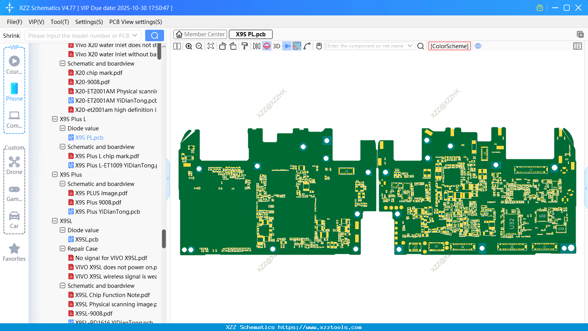588x331 pixels.
Task: Open the component or net name dropdown
Action: click(410, 46)
